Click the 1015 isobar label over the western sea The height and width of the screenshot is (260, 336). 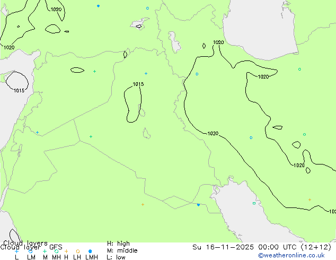click(19, 91)
